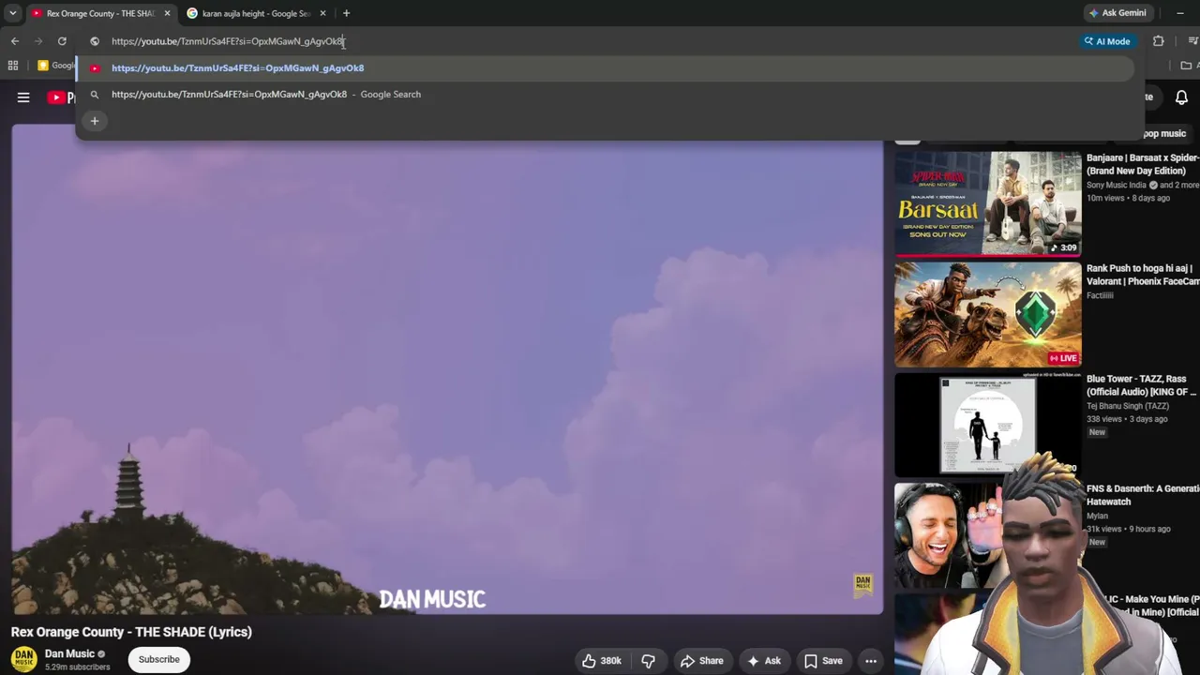Open the Dan Music channel name link
The height and width of the screenshot is (675, 1200).
69,653
